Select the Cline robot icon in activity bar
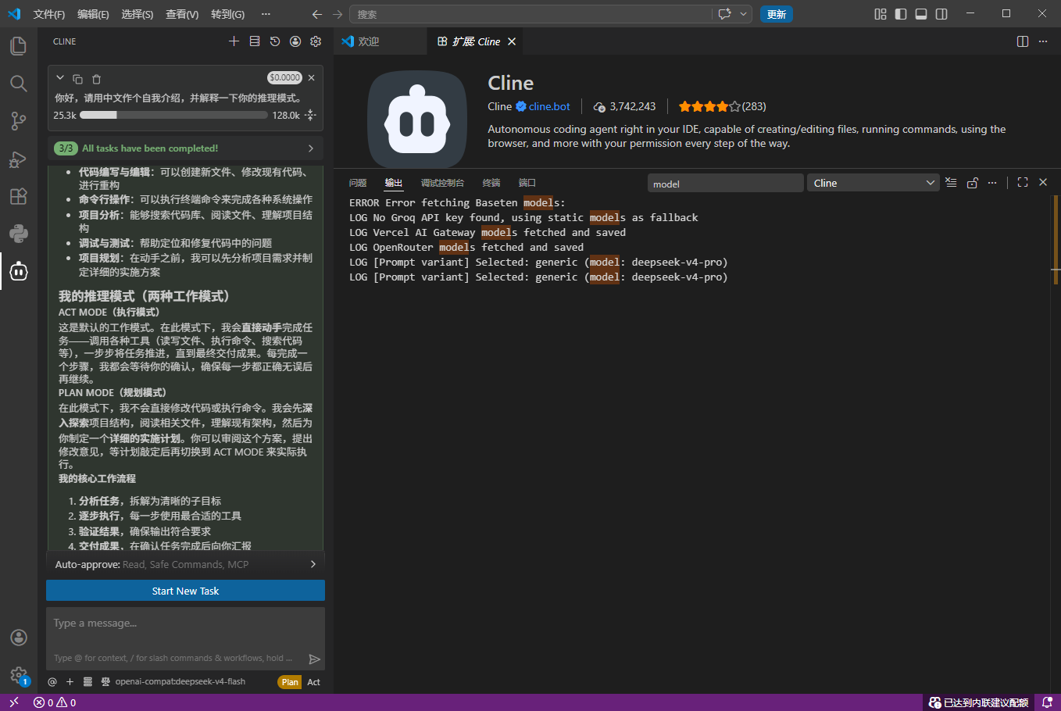This screenshot has width=1061, height=711. point(19,271)
